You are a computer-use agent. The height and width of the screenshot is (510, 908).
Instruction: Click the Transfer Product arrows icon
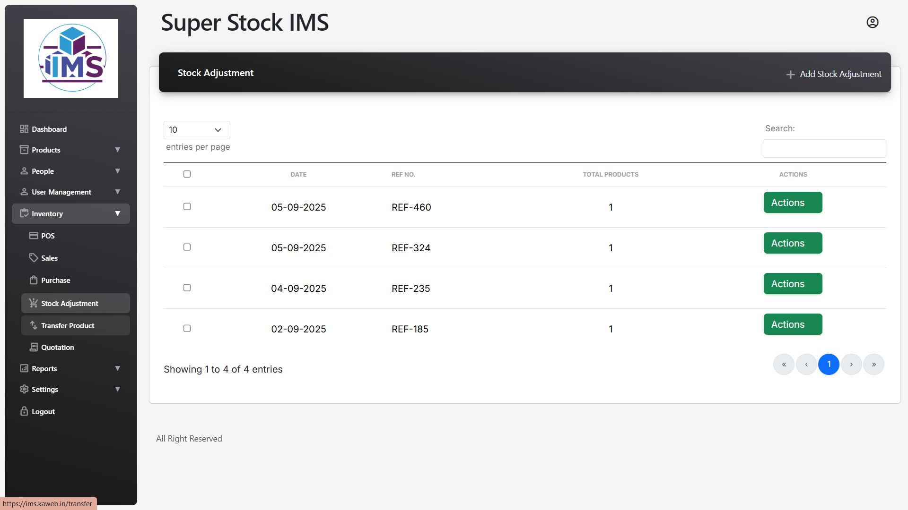(x=34, y=325)
